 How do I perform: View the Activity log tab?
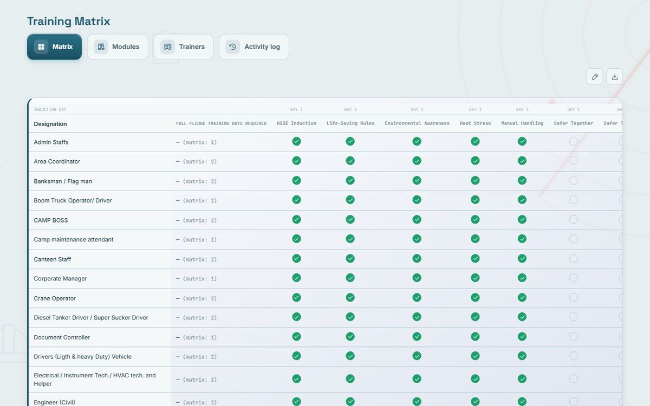(253, 47)
